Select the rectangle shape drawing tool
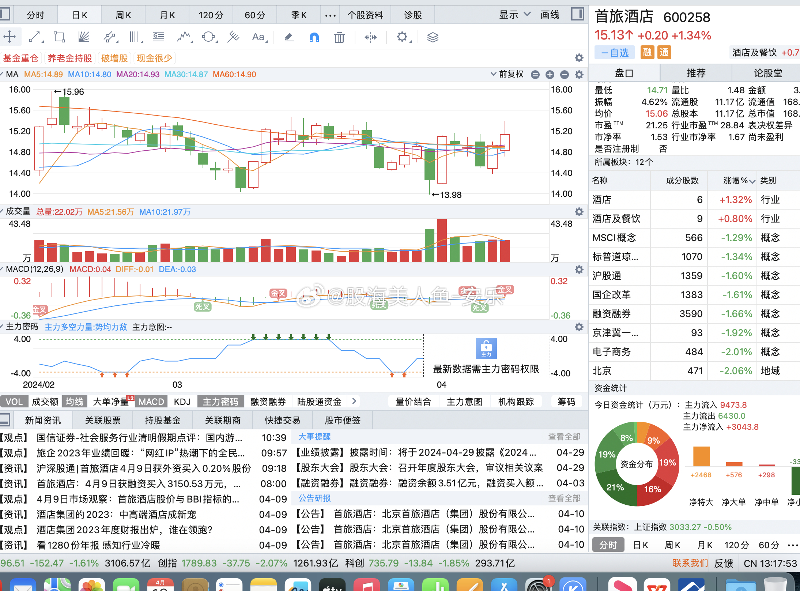This screenshot has width=800, height=591. click(x=59, y=37)
